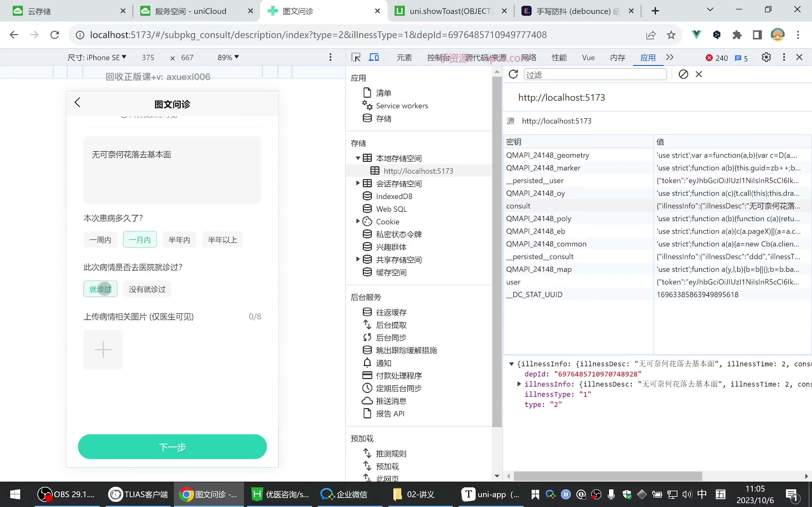812x507 pixels.
Task: Open the Vue devtools extension icon
Action: pos(696,35)
